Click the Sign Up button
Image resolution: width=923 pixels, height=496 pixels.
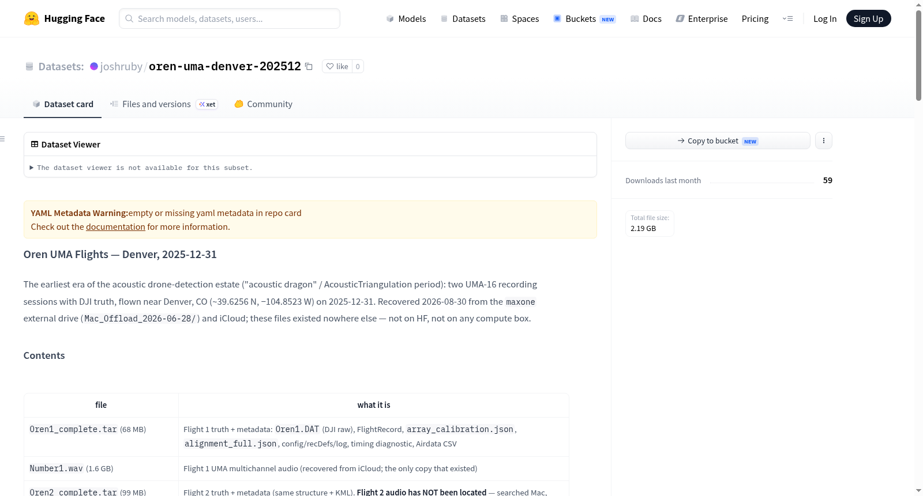868,18
